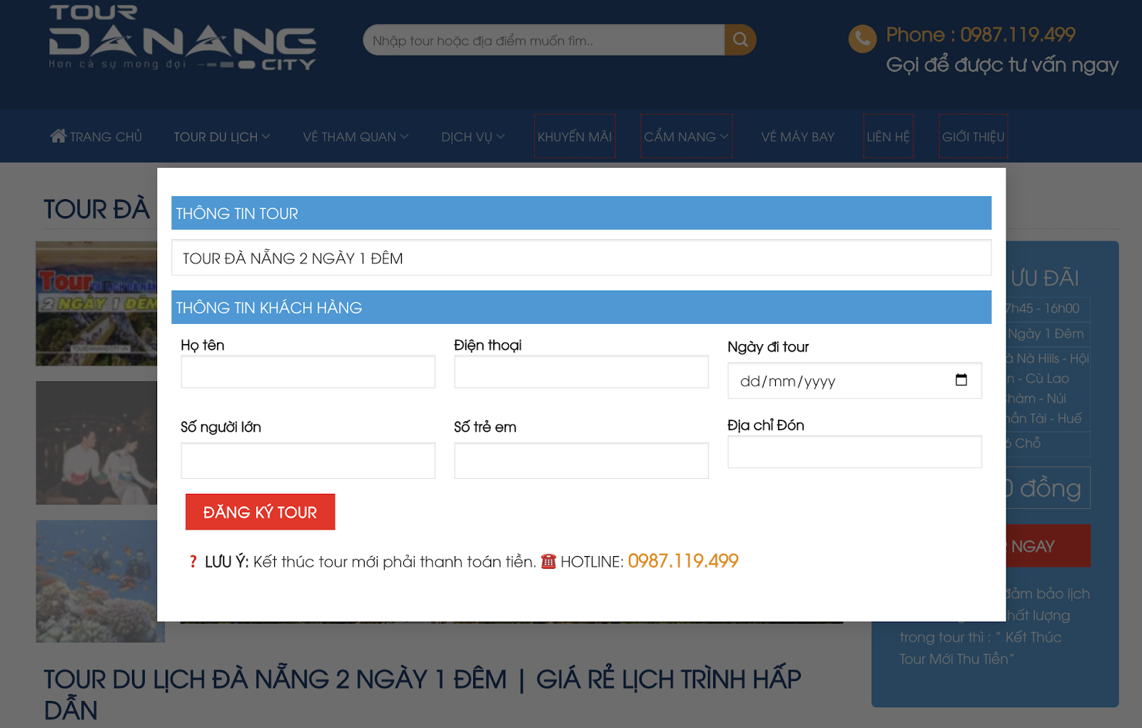The image size is (1142, 728).
Task: Open the calendar date picker icon
Action: tap(961, 380)
